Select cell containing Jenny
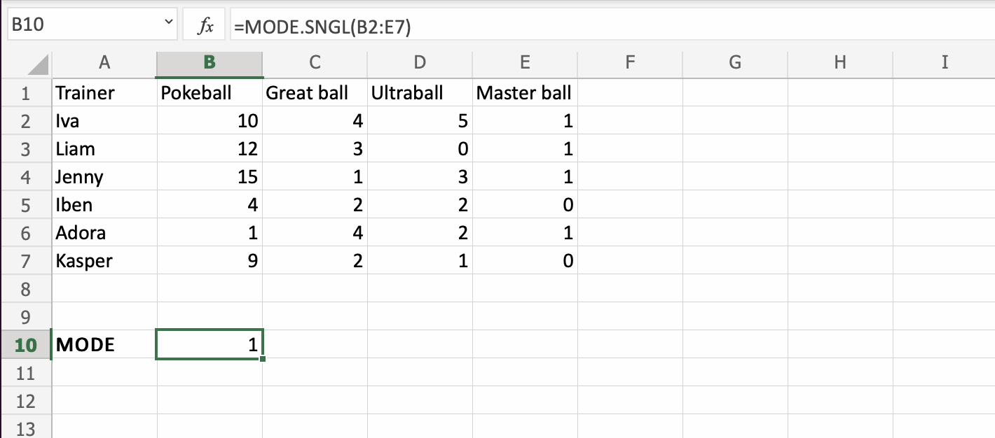 point(104,176)
